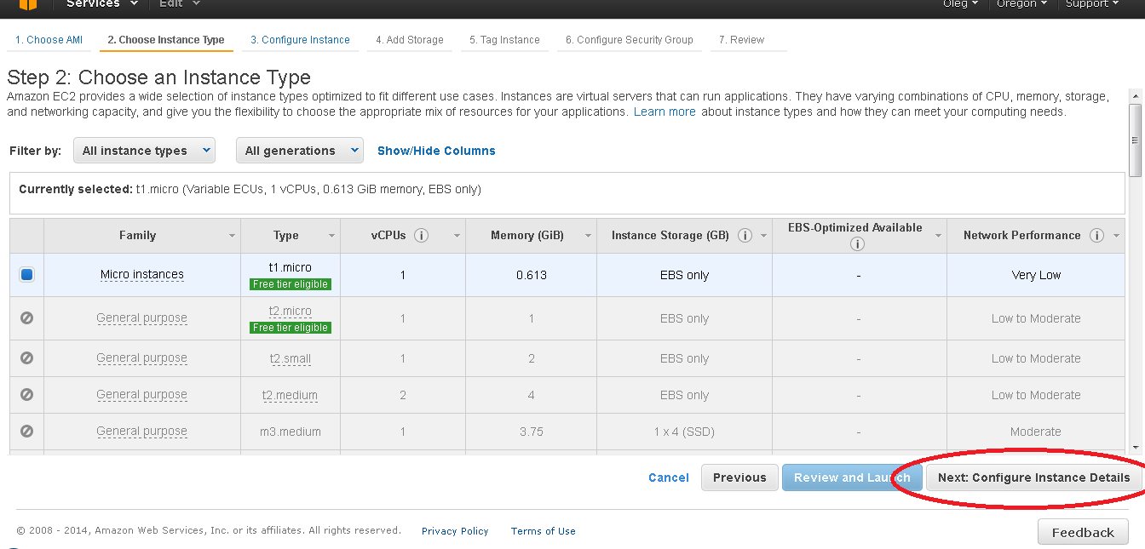Screen dimensions: 1145x549
Task: Click the Micro instances family label
Action: (142, 275)
